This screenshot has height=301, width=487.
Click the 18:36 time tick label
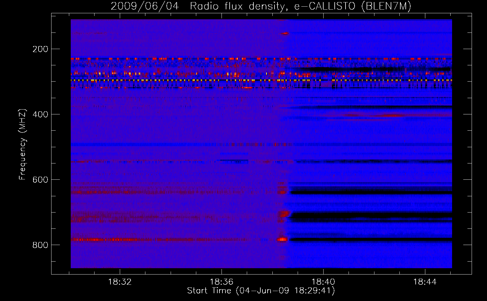click(x=222, y=282)
